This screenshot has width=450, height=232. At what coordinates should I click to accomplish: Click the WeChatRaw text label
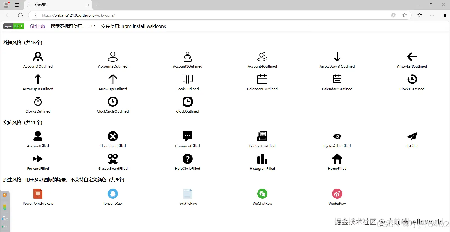(262, 204)
